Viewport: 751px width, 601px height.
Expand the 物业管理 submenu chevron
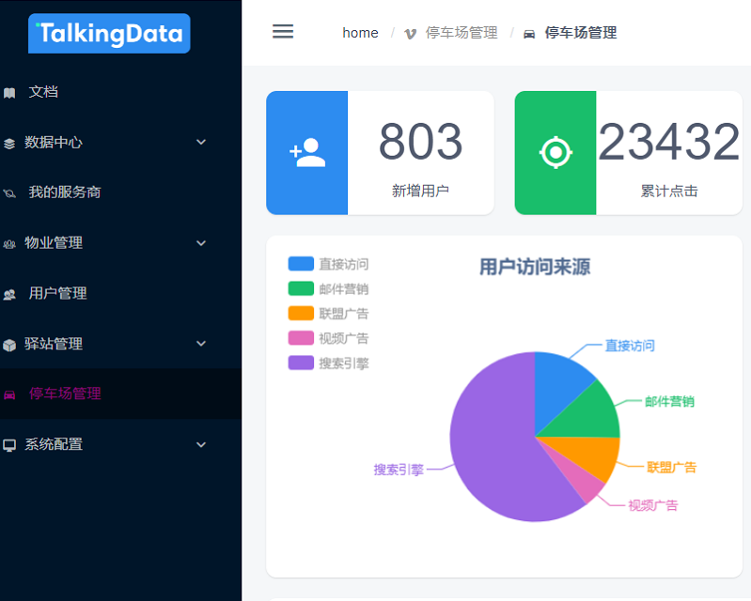[x=201, y=243]
